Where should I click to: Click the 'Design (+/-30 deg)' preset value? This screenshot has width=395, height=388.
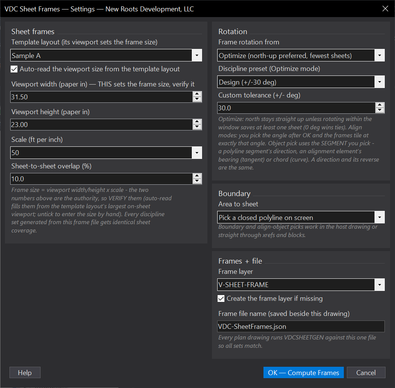pos(248,82)
